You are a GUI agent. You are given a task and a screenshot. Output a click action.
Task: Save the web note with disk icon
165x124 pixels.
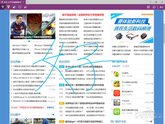[148, 7]
